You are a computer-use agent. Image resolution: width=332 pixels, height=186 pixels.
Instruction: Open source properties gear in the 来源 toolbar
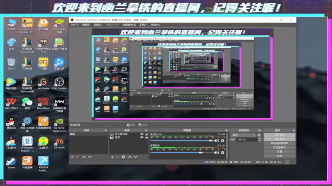(123, 157)
